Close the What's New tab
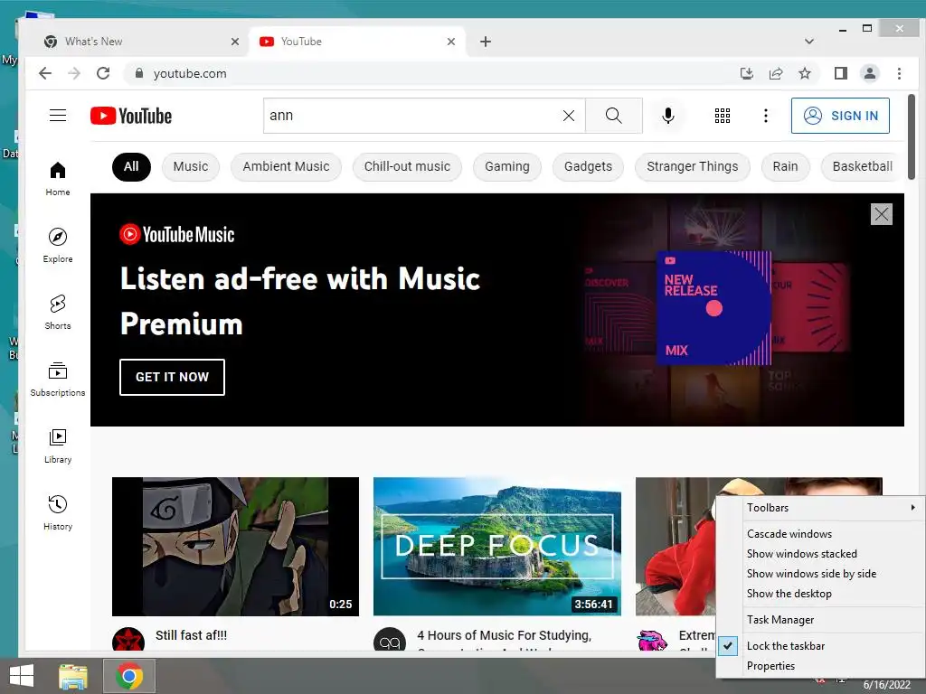This screenshot has width=926, height=694. 235,42
